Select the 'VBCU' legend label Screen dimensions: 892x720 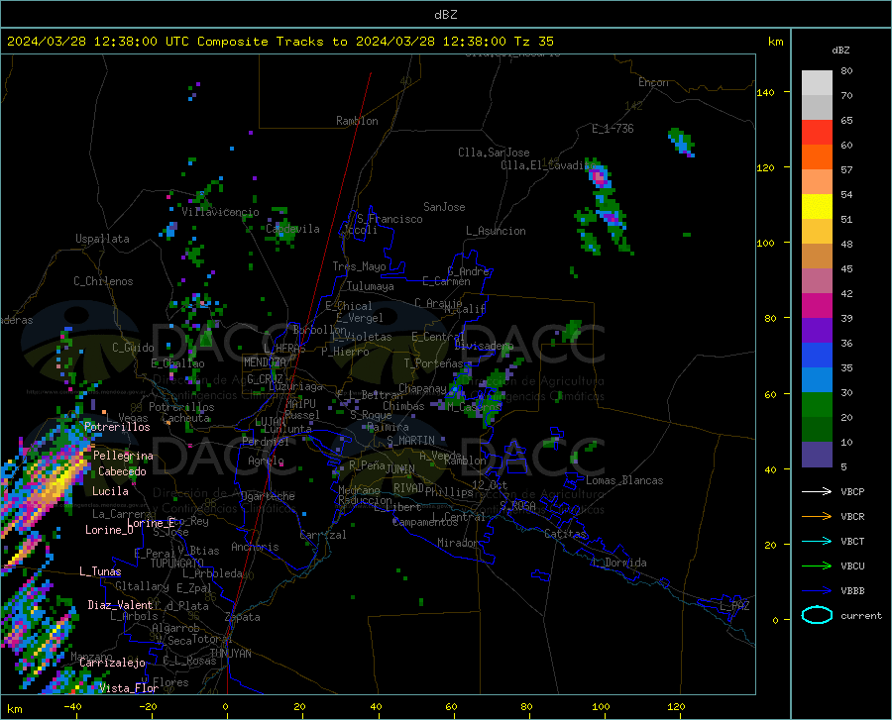tap(852, 566)
